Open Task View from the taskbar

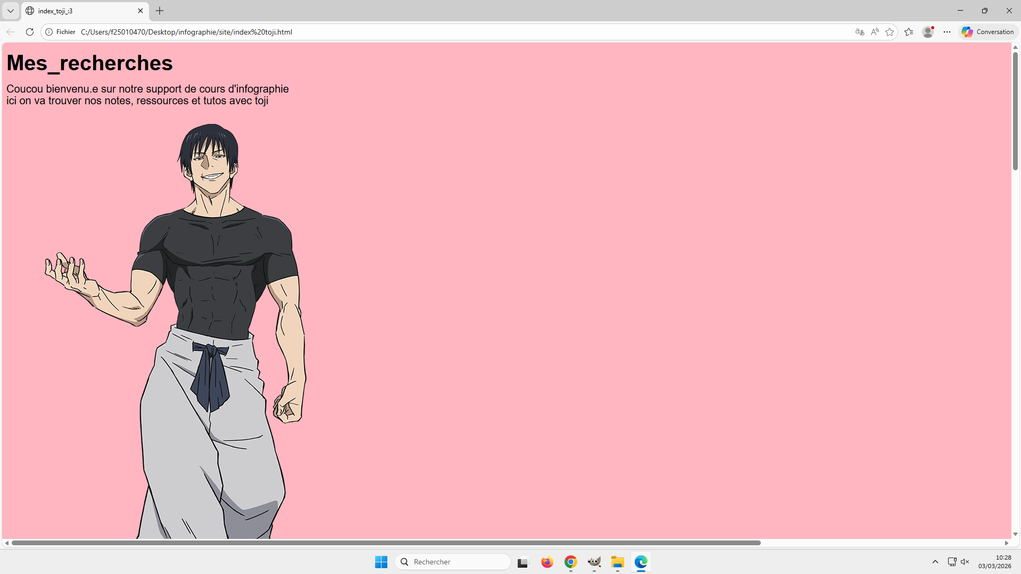pos(524,562)
